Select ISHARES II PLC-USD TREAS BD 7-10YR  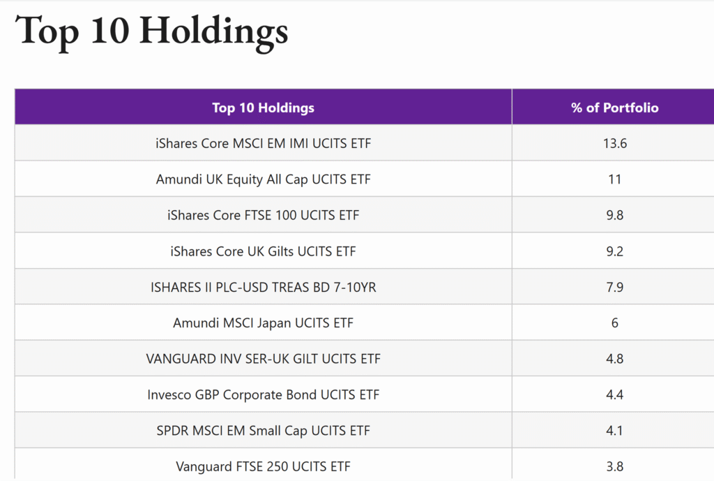[x=263, y=287]
